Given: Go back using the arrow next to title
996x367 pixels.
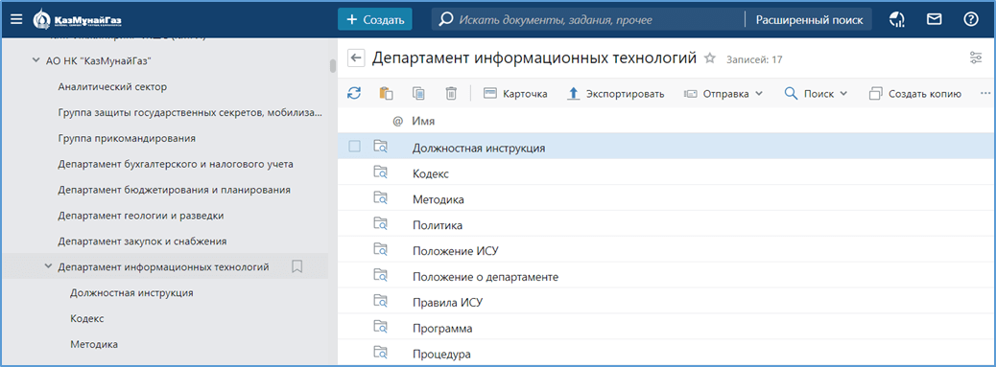Looking at the screenshot, I should 356,59.
